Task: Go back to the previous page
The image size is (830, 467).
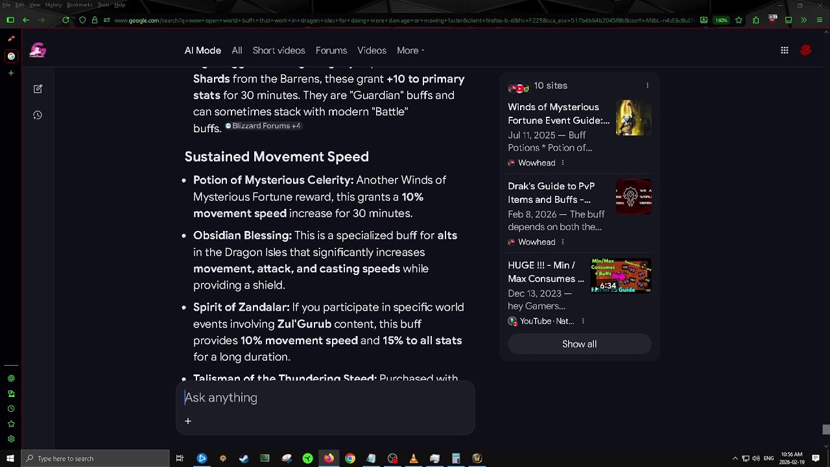Action: (26, 20)
